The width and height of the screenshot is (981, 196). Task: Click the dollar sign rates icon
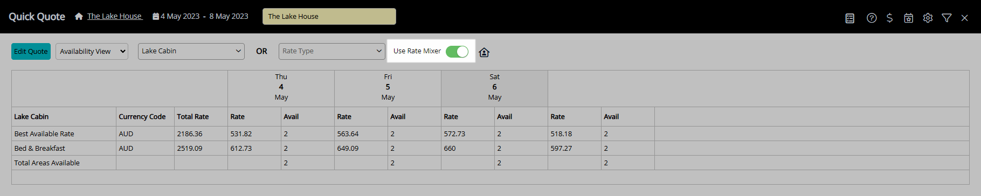coord(889,18)
